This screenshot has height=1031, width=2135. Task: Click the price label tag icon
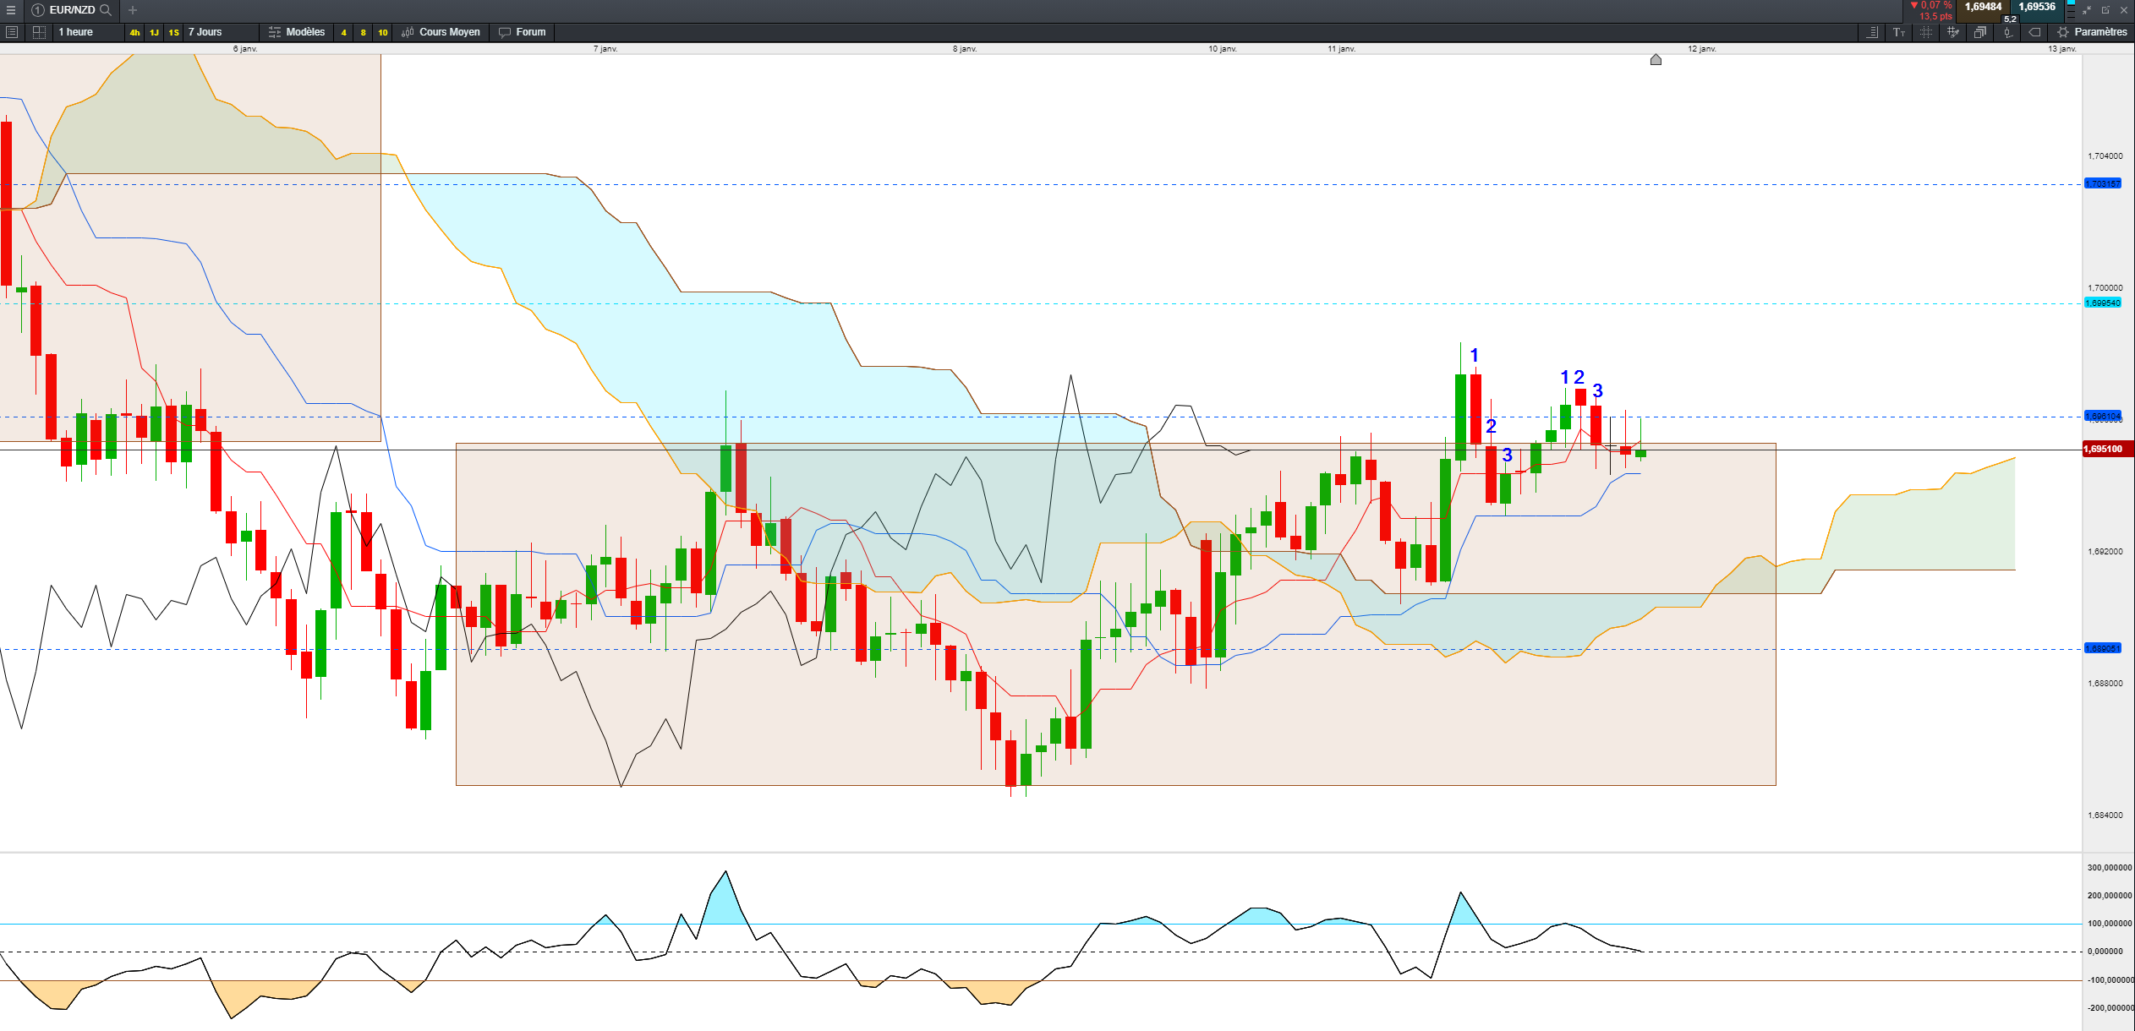coord(2034,32)
